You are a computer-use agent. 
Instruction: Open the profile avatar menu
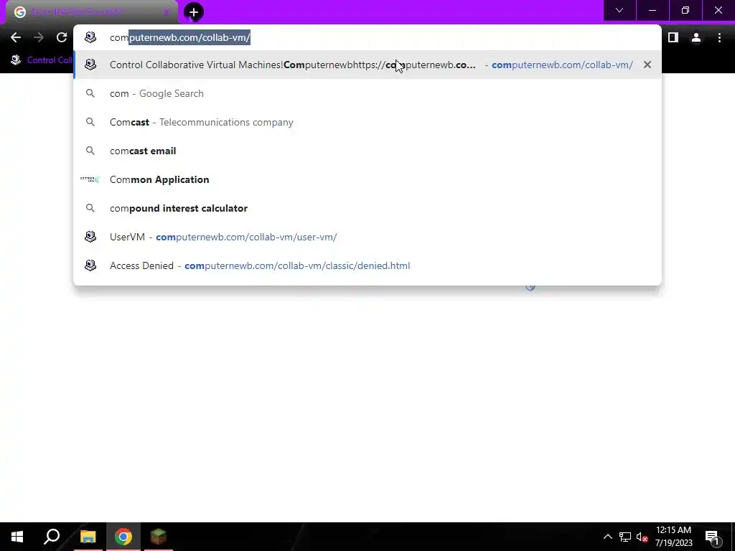pyautogui.click(x=696, y=37)
